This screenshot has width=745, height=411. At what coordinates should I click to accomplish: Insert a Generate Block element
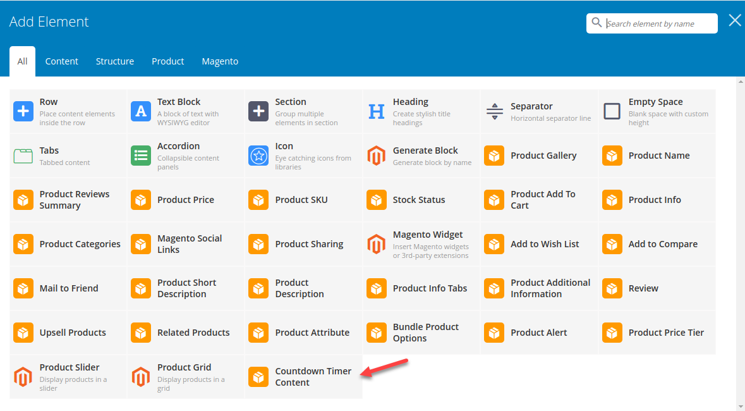click(421, 156)
